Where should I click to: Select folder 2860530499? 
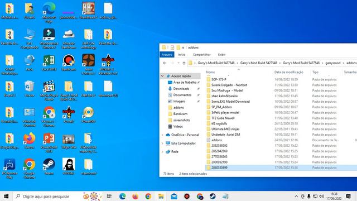(219, 167)
